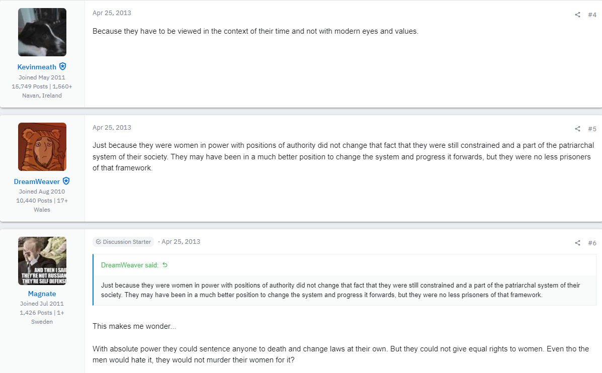Open the permalink for post #6
Viewport: 602px width, 373px height.
pos(592,243)
